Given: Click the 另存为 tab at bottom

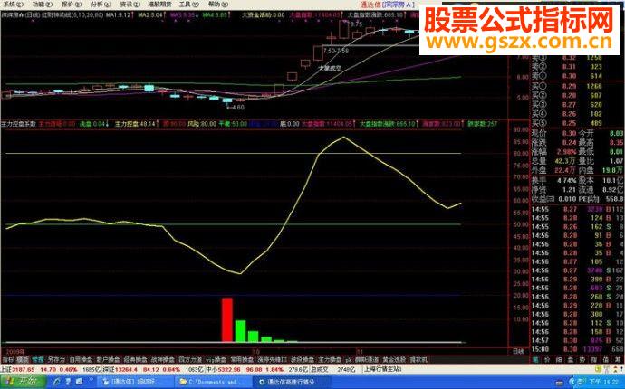Looking at the screenshot, I should pos(56,359).
